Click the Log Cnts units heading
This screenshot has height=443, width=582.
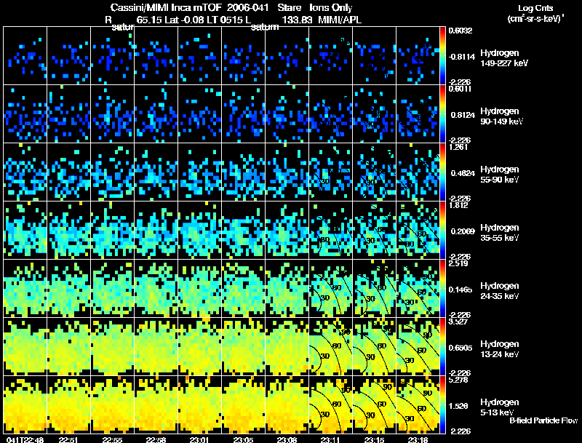[x=535, y=13]
